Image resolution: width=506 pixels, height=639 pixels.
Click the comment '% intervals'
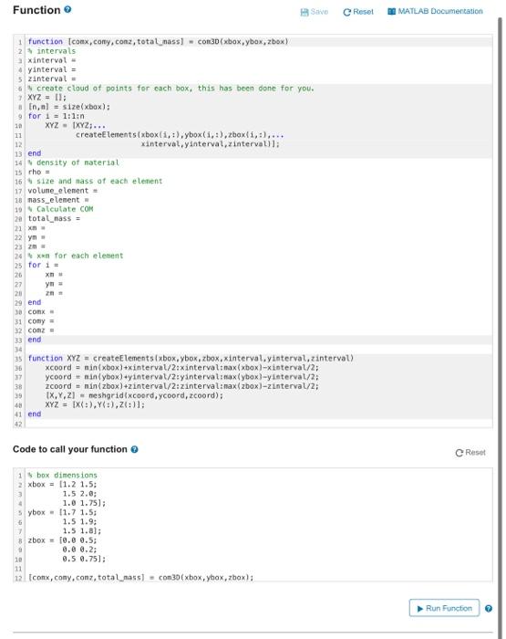click(x=52, y=51)
